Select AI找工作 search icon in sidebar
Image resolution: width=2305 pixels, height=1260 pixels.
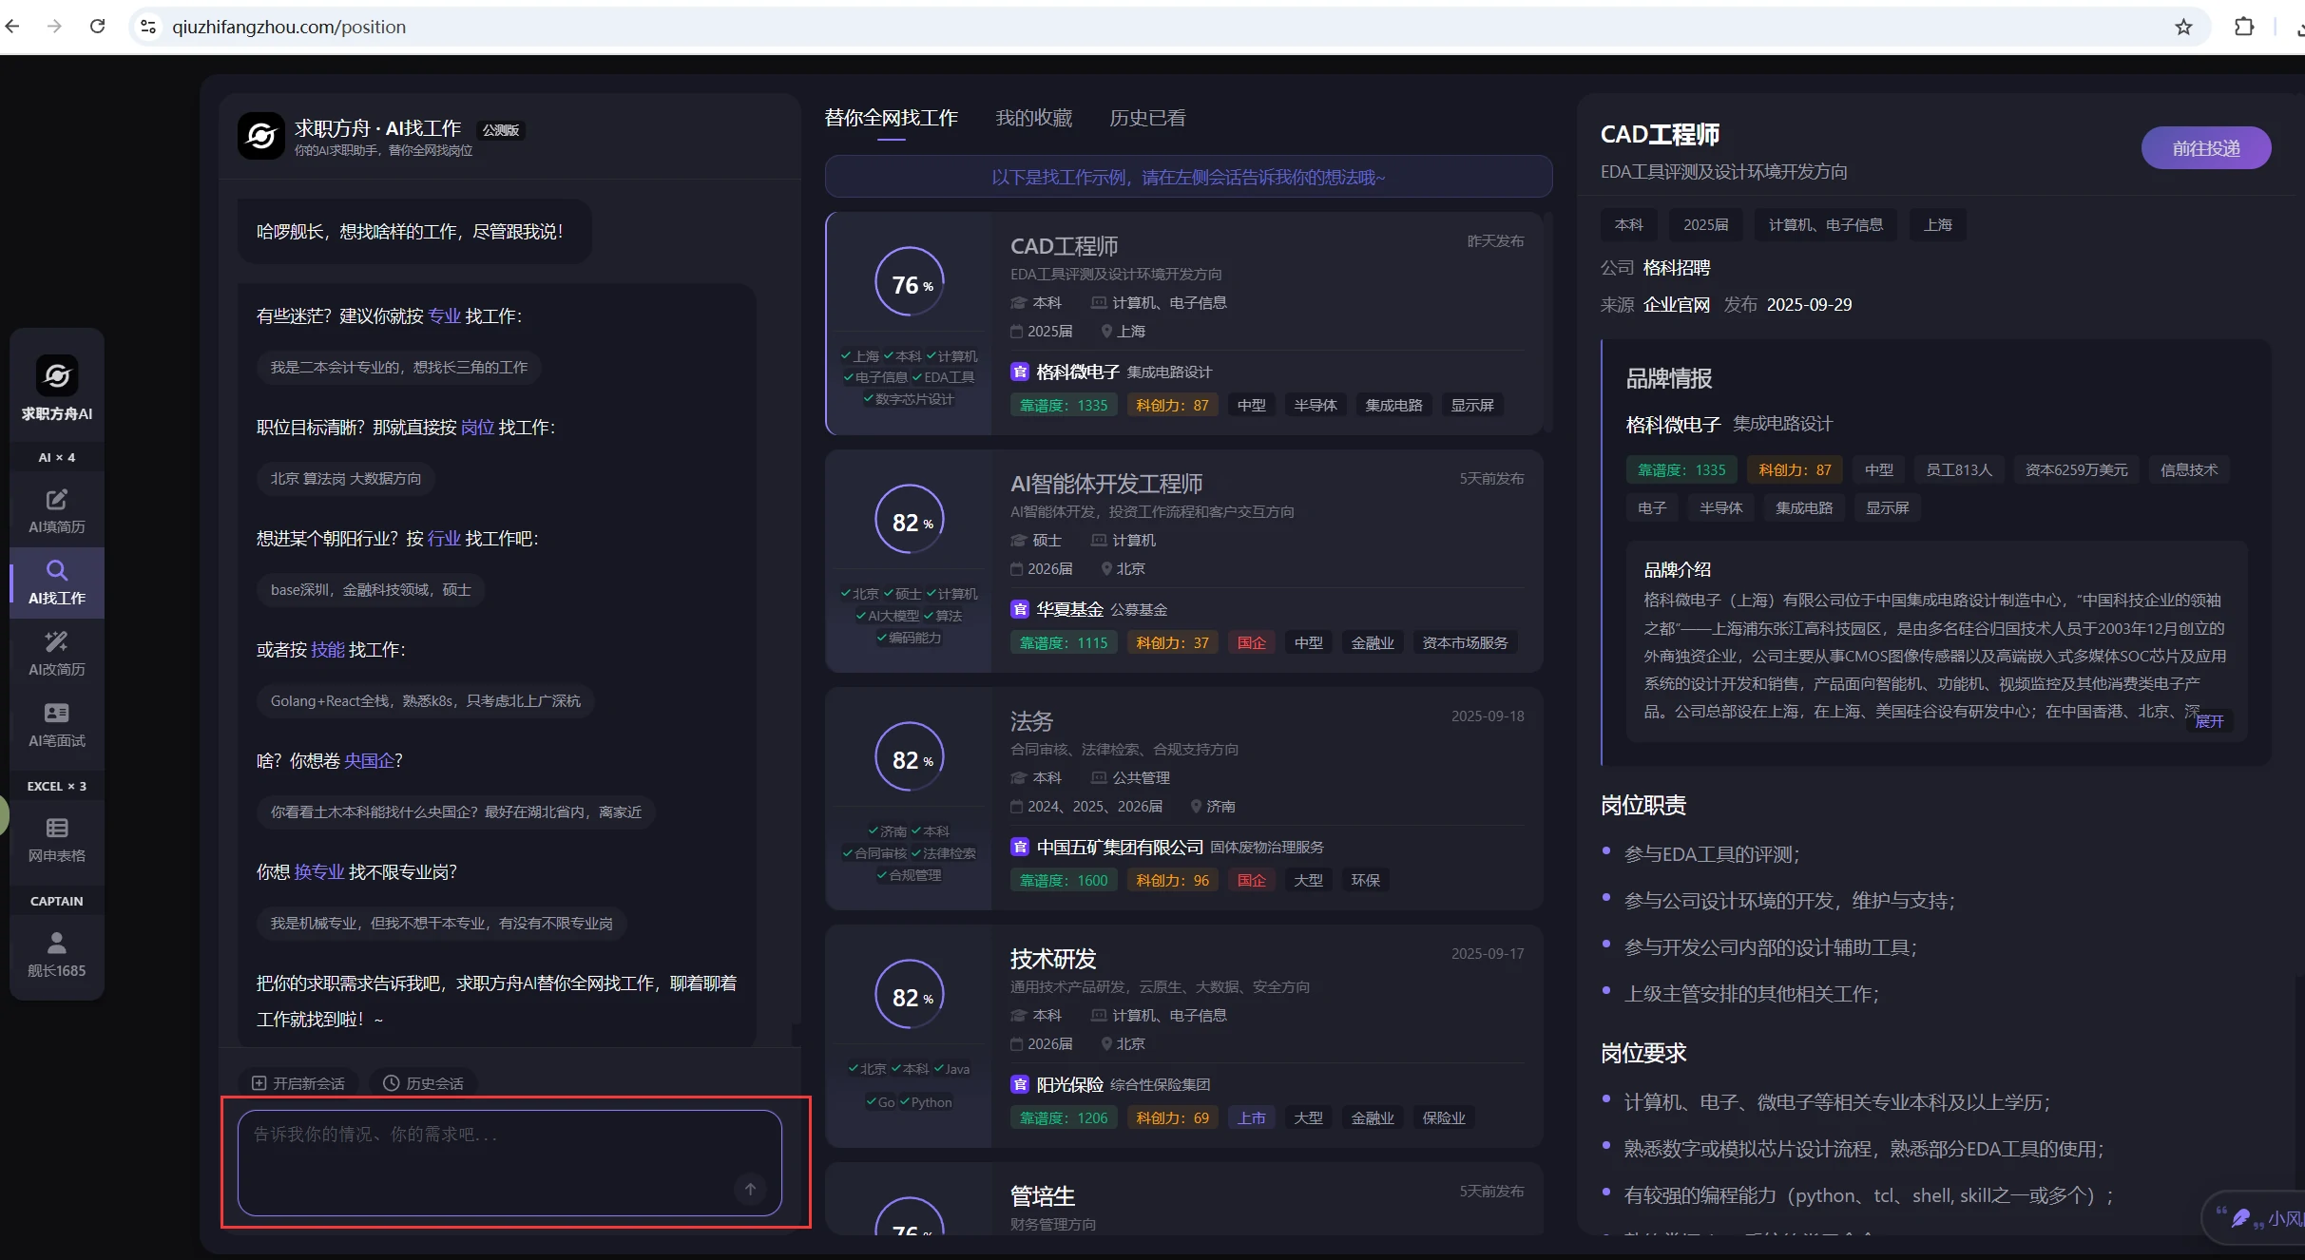click(x=56, y=582)
